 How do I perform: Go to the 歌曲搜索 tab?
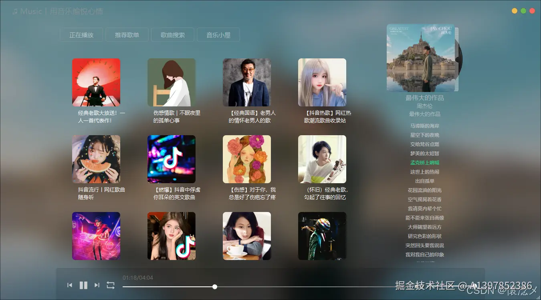[x=173, y=35]
